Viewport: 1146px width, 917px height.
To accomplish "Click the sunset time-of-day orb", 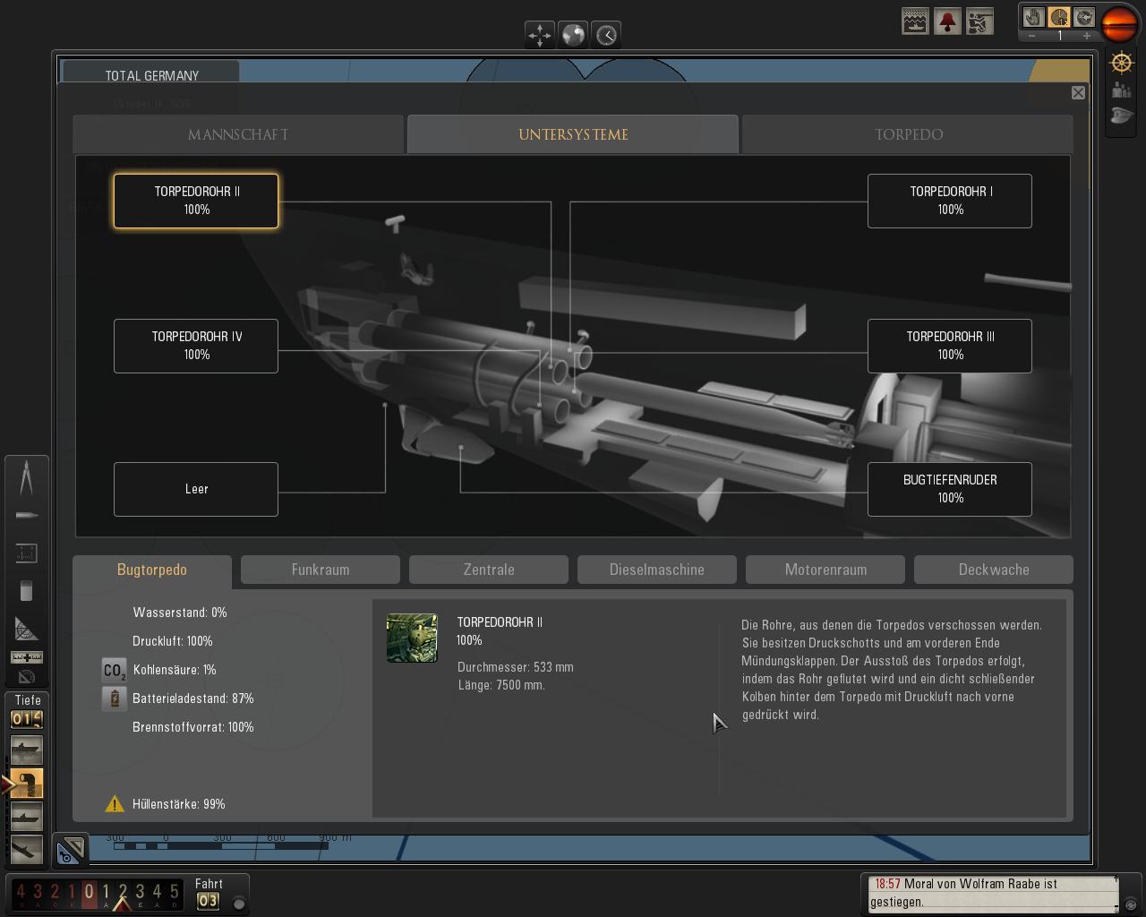I will [x=1120, y=24].
